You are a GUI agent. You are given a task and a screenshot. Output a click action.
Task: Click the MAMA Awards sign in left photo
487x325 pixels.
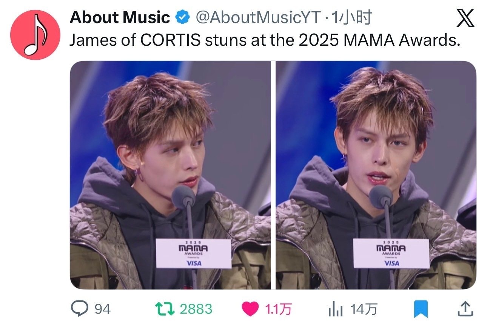(194, 253)
